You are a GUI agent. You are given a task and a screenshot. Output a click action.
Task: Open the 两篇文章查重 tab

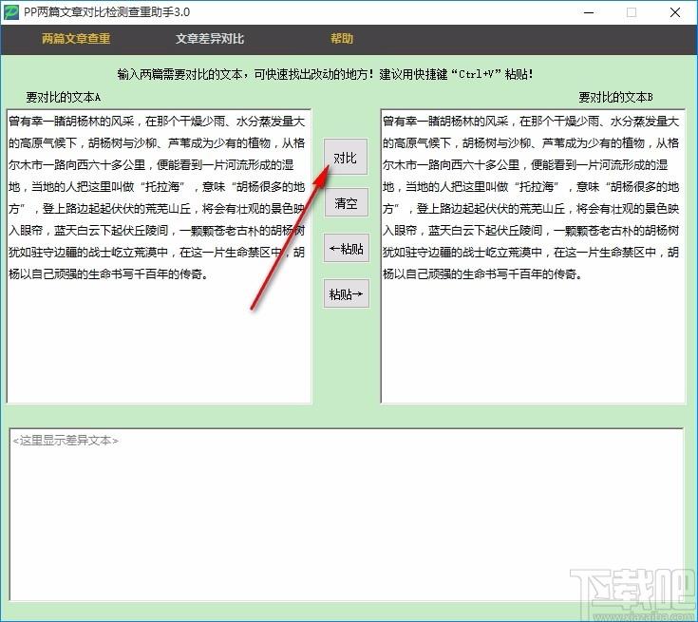(76, 39)
